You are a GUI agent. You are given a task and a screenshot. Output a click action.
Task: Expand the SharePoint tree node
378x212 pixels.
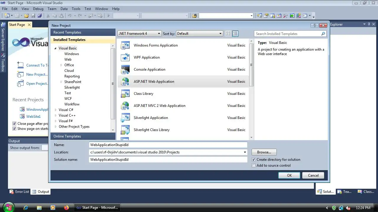61,82
